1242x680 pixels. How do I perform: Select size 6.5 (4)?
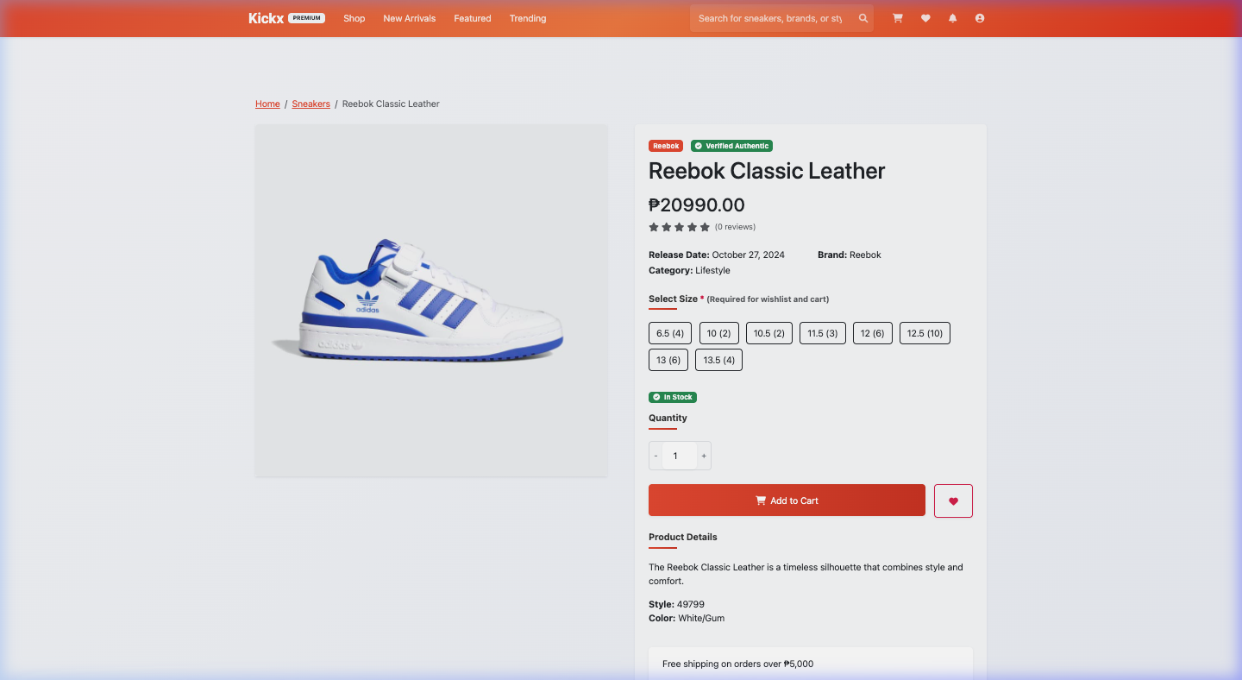(670, 333)
